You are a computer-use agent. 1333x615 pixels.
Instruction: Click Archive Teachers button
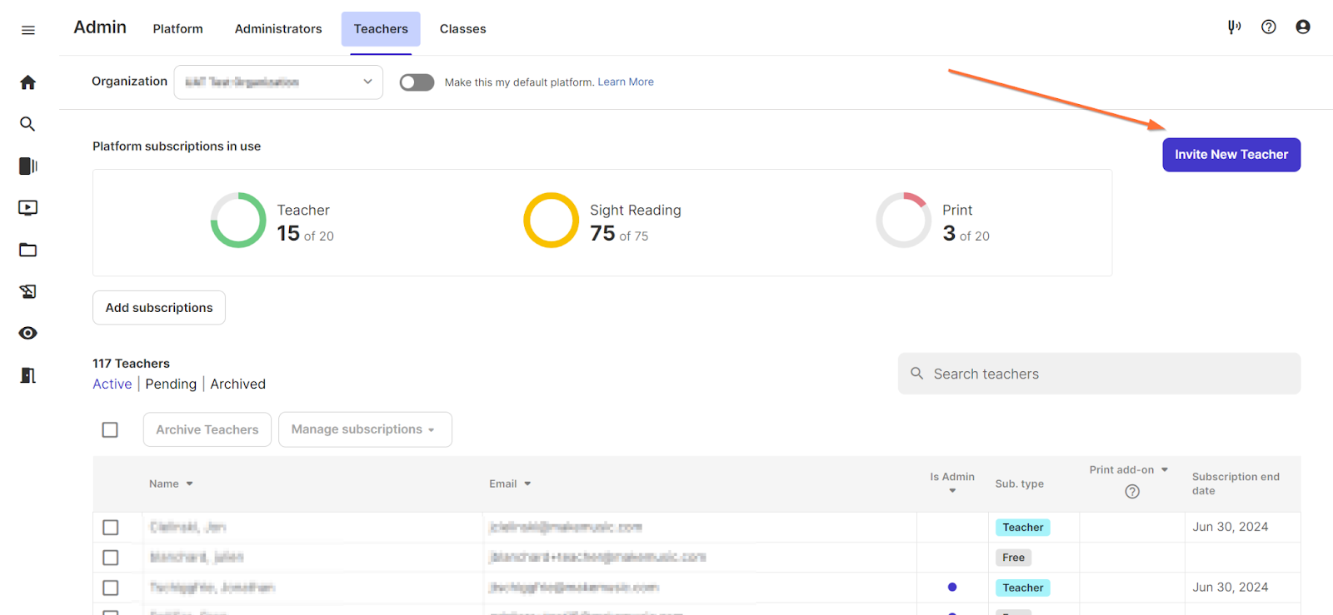pyautogui.click(x=207, y=429)
